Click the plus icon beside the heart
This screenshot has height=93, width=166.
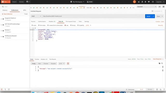(153, 2)
